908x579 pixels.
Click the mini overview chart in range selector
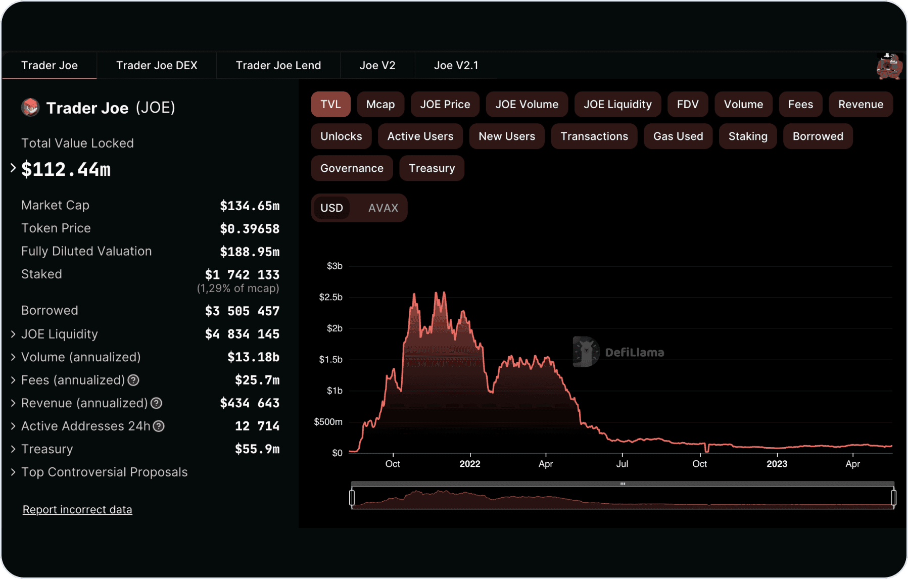(x=623, y=498)
